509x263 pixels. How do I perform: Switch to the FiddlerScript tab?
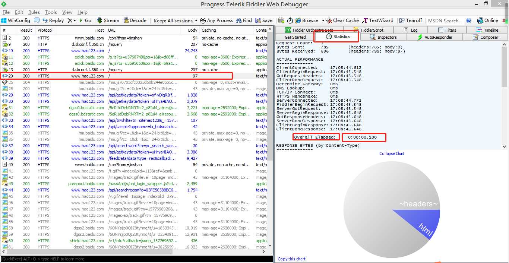368,30
